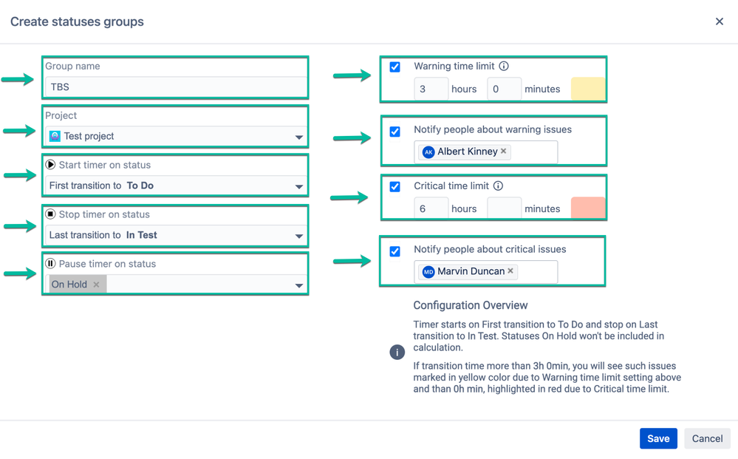Expand the Stop timer on status dropdown
738x459 pixels.
click(x=298, y=235)
